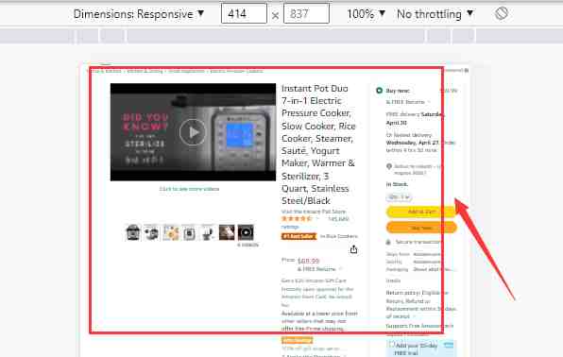Viewport: 563px width, 357px height.
Task: Open the Qty quantity selector
Action: coord(399,196)
